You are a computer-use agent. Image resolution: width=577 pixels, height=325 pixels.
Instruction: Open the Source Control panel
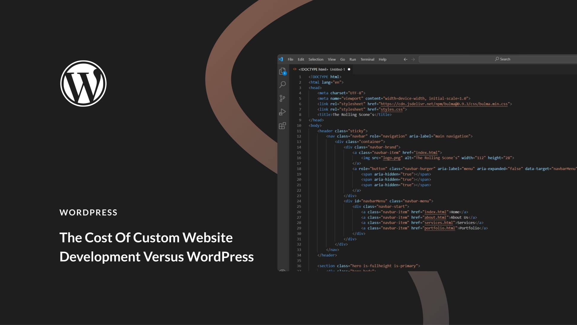point(282,98)
